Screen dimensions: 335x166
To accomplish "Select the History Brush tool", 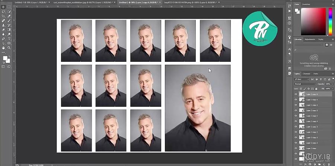I will click(9, 25).
